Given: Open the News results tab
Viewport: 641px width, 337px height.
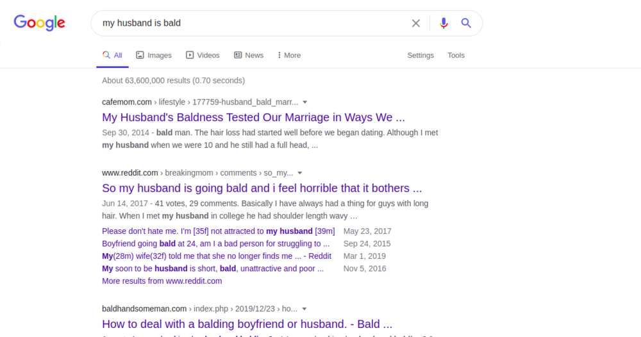Looking at the screenshot, I should pos(249,55).
